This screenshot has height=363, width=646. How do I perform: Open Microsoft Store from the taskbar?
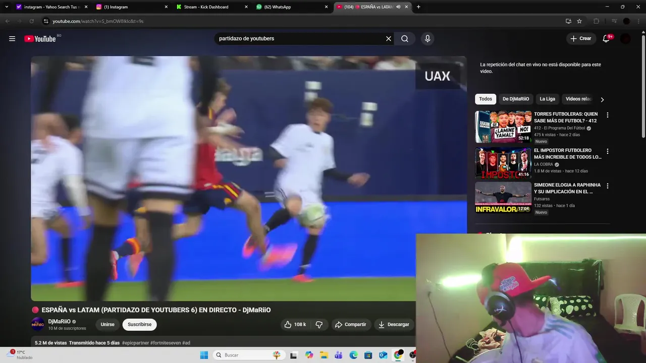pyautogui.click(x=368, y=355)
